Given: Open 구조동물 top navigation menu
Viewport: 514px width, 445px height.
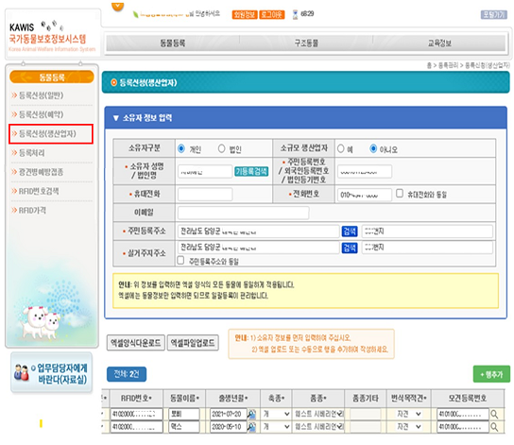Looking at the screenshot, I should (306, 43).
